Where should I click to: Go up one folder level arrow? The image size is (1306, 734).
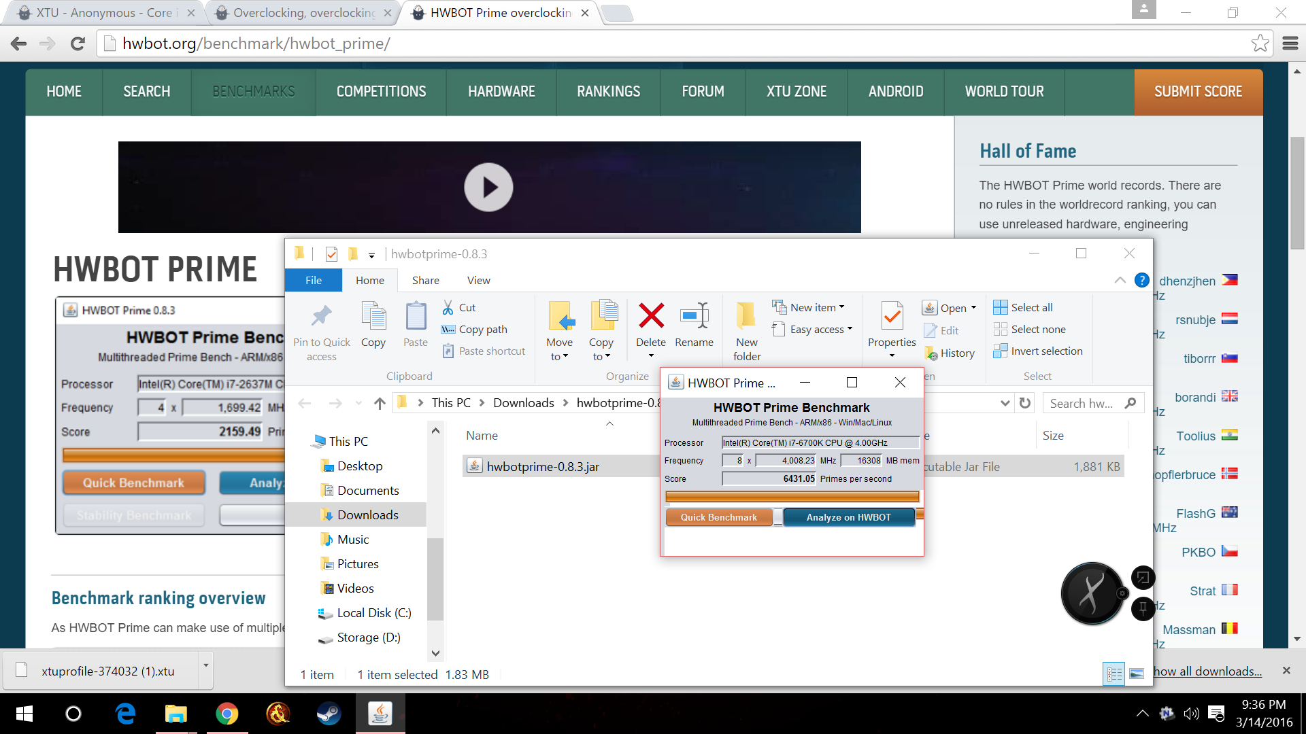(x=380, y=403)
